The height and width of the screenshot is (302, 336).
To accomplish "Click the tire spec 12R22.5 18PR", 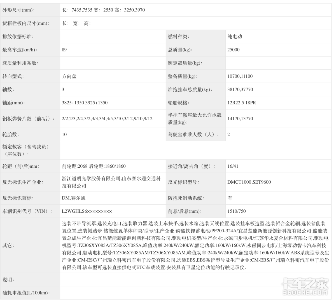I will click(242, 103).
